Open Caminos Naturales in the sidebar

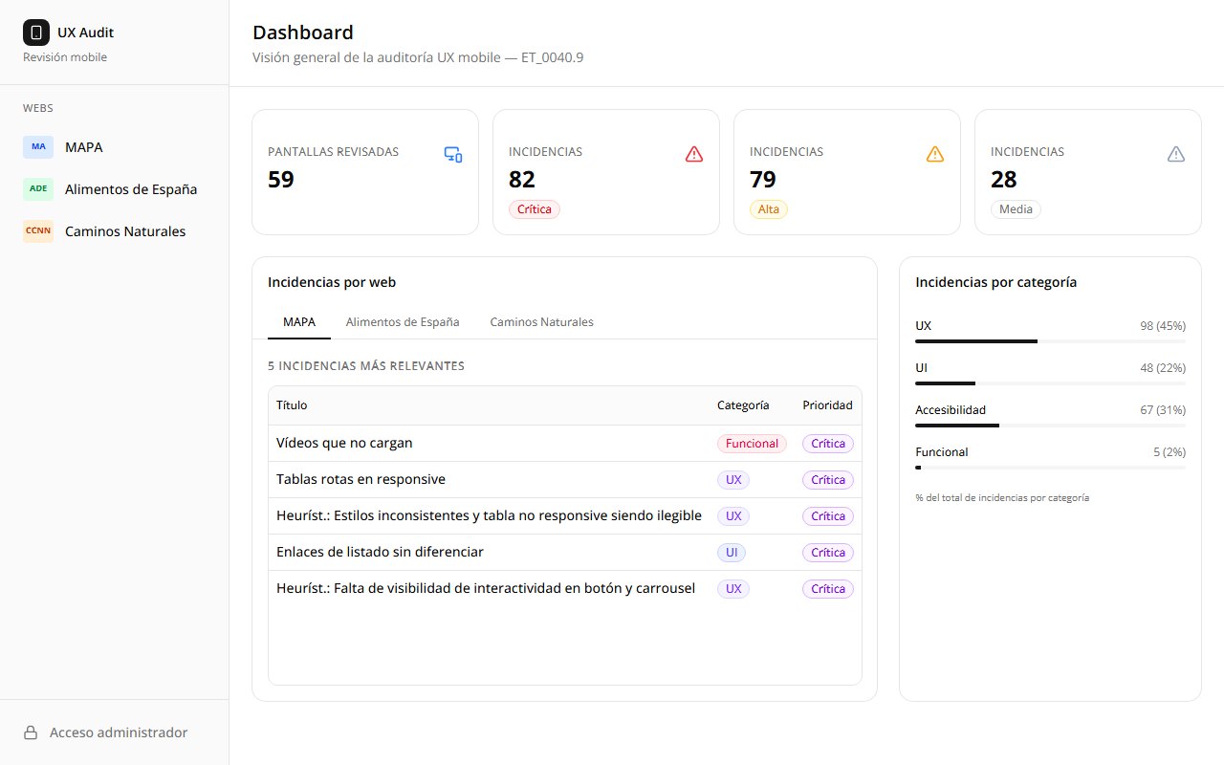point(115,231)
